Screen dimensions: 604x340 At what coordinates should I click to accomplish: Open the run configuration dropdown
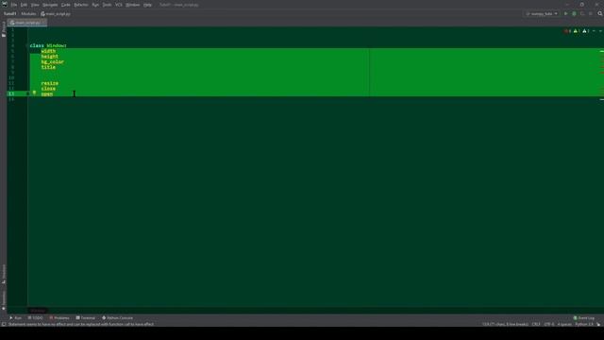coord(542,13)
